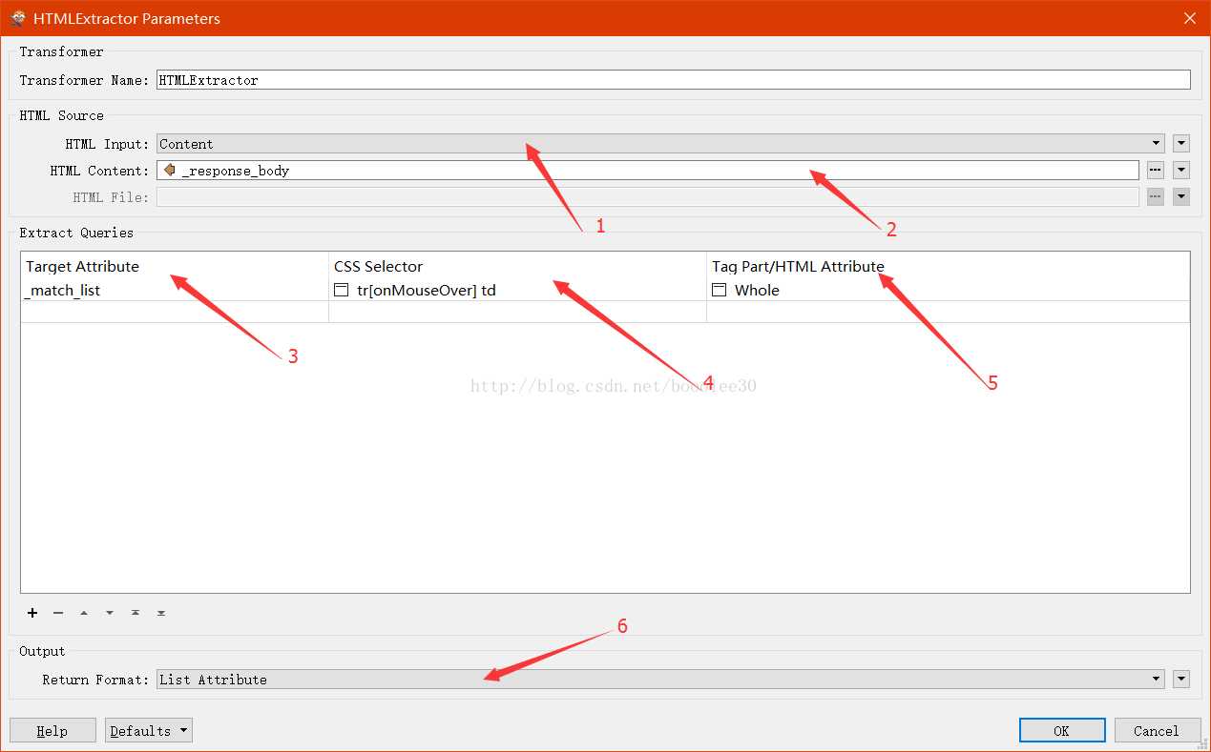Click the HTML Content _response_body field
The width and height of the screenshot is (1211, 752).
[648, 171]
